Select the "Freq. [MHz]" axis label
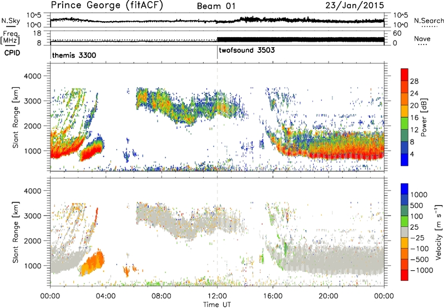 (x=10, y=37)
